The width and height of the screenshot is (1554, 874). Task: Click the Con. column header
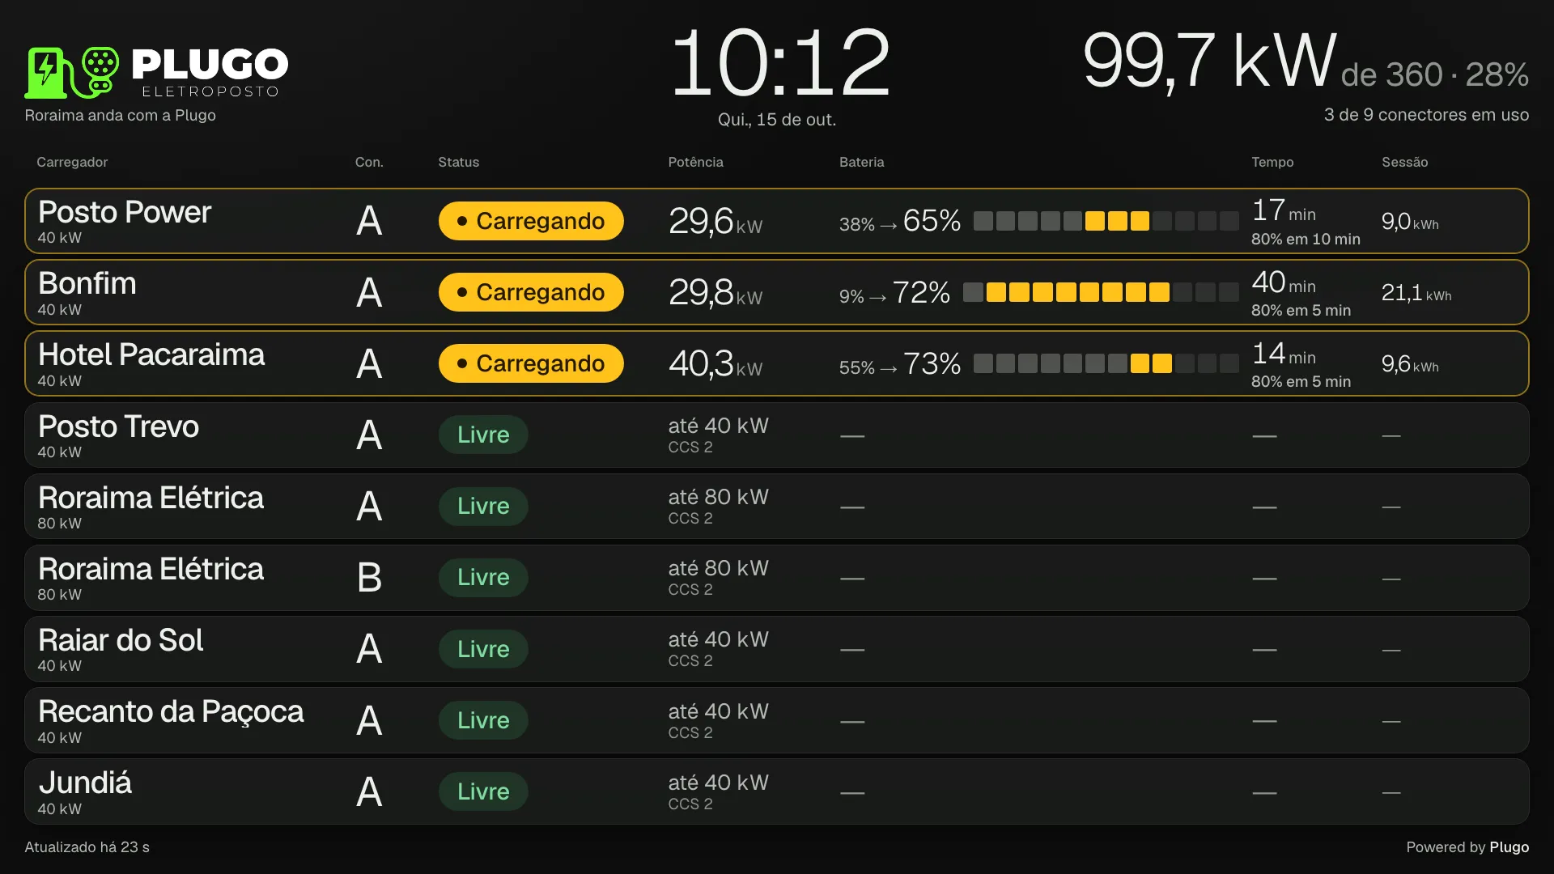tap(369, 162)
